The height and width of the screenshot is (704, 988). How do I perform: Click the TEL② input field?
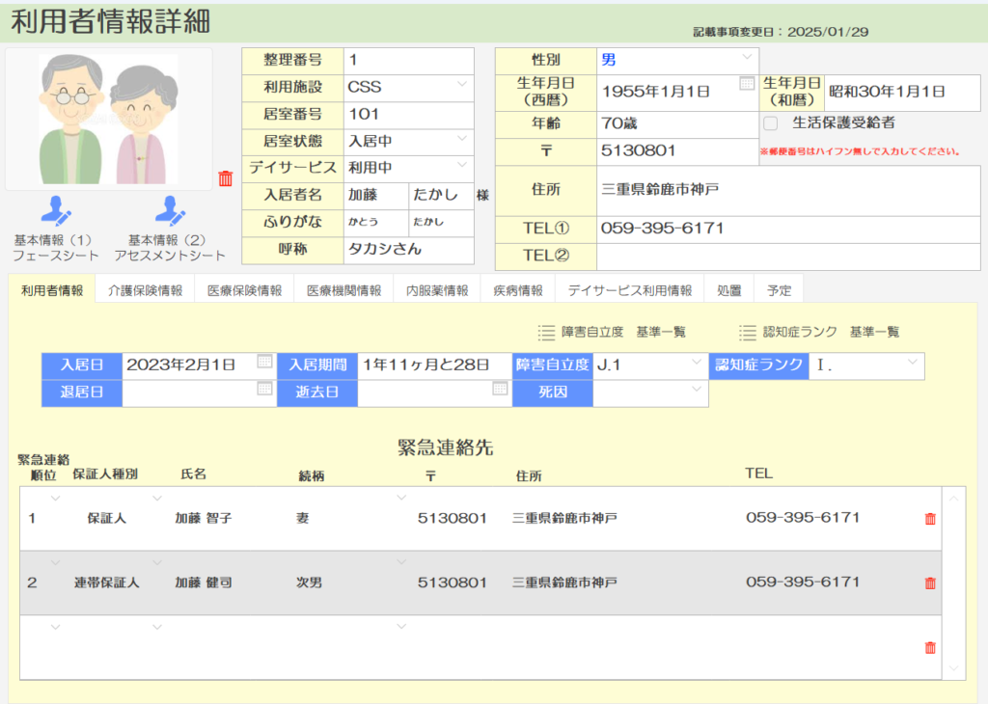pyautogui.click(x=787, y=257)
